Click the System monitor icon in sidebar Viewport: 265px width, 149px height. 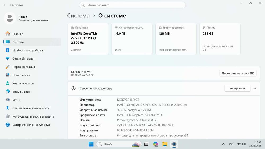click(x=8, y=42)
